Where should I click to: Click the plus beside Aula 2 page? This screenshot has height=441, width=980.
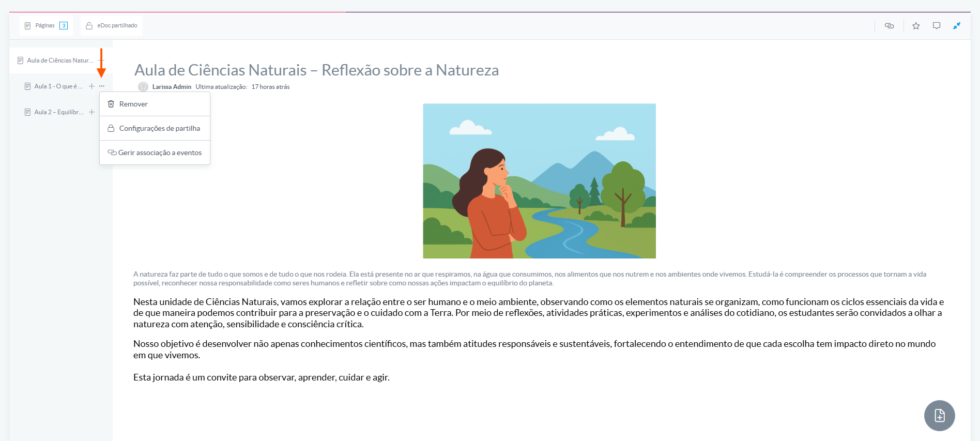pos(91,112)
